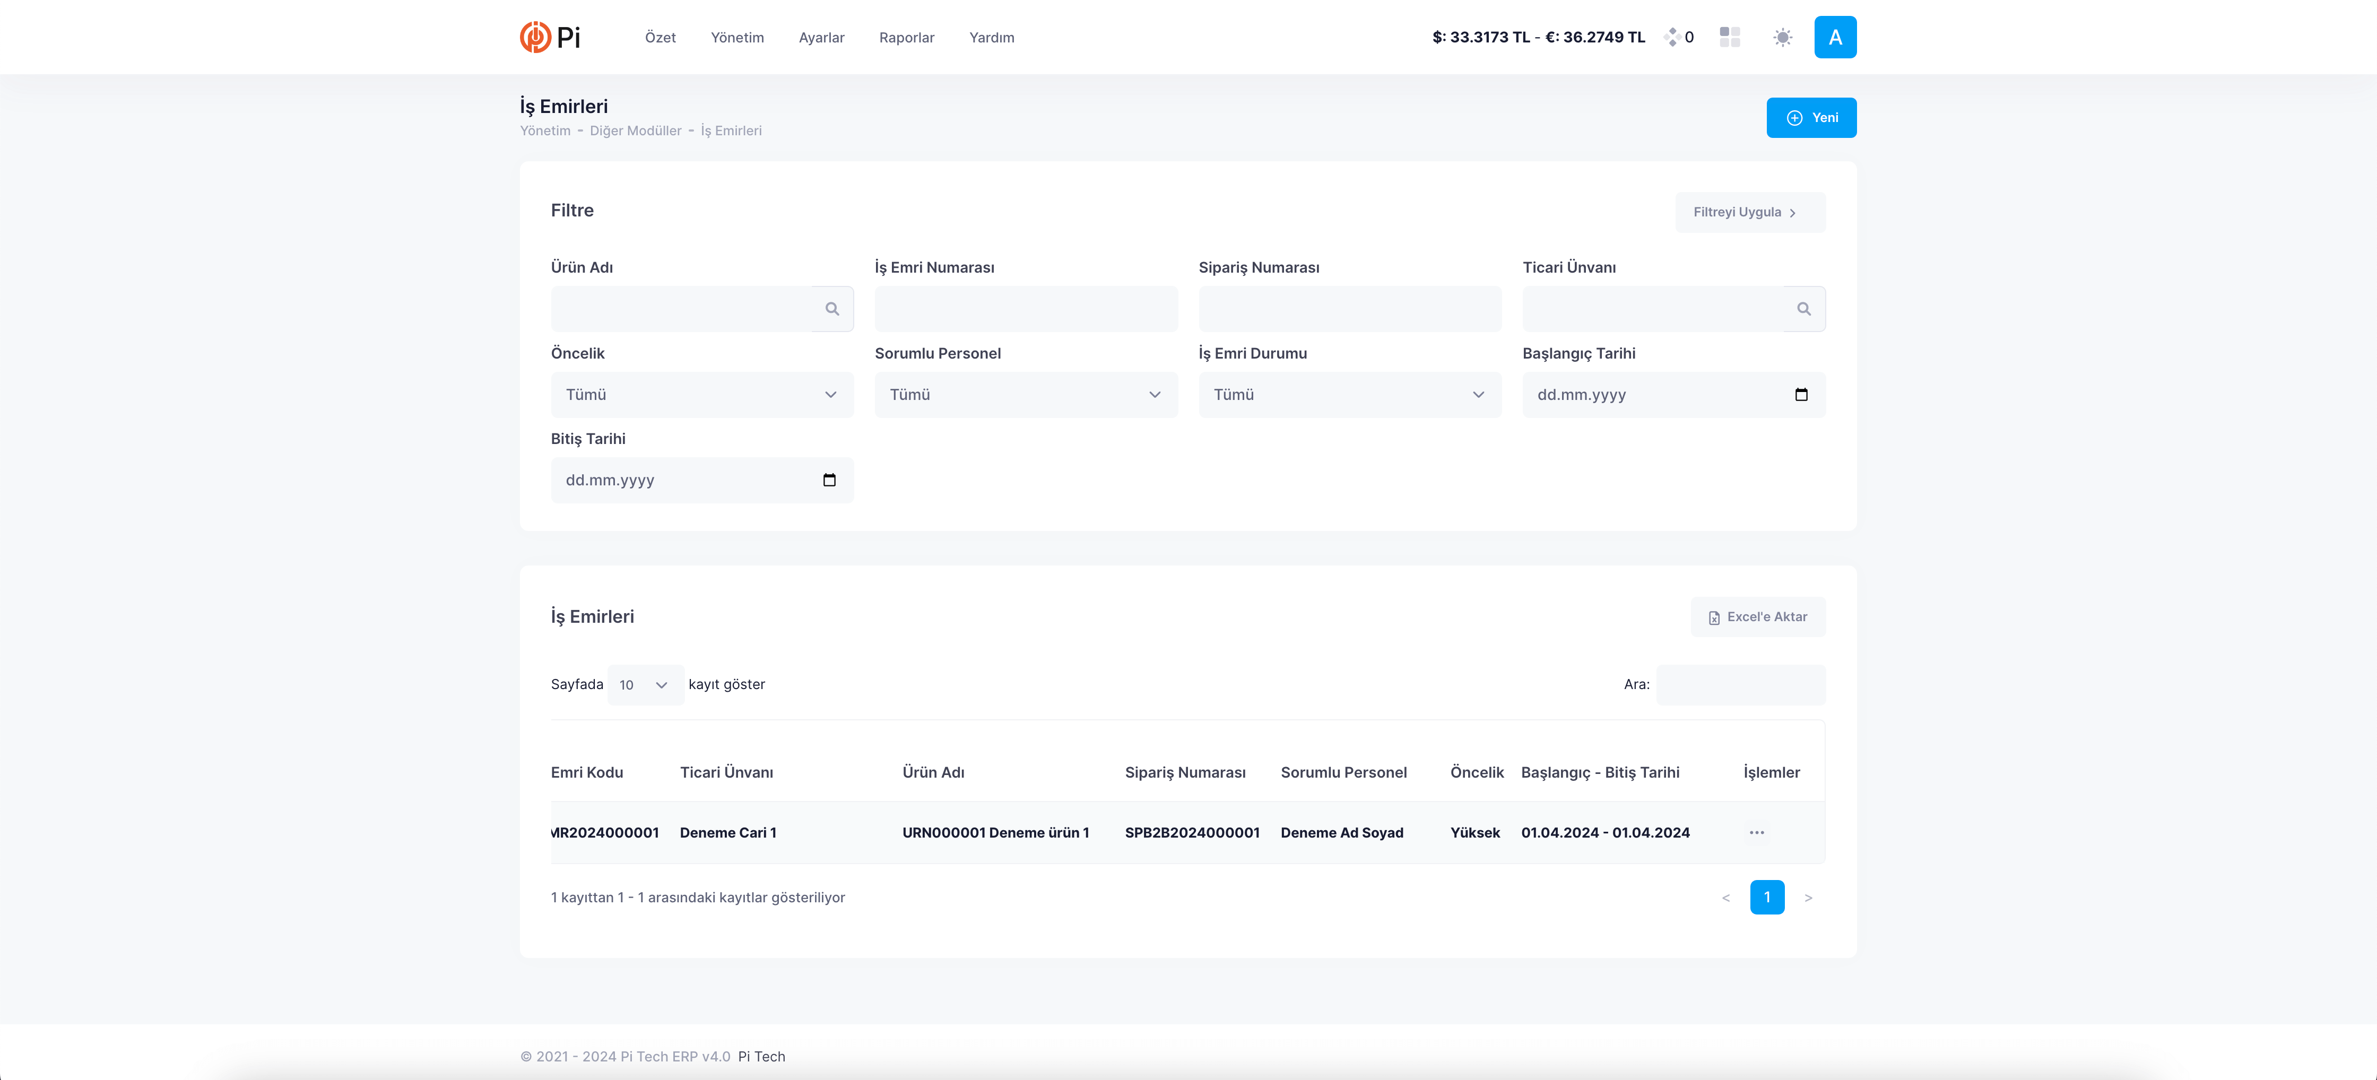Image resolution: width=2377 pixels, height=1080 pixels.
Task: Click the Ürün Adı search magnifier icon
Action: click(831, 309)
